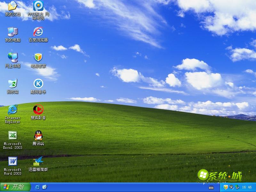
Task: Launch Internet Explorer from Quick Launch
Action: [x=37, y=188]
